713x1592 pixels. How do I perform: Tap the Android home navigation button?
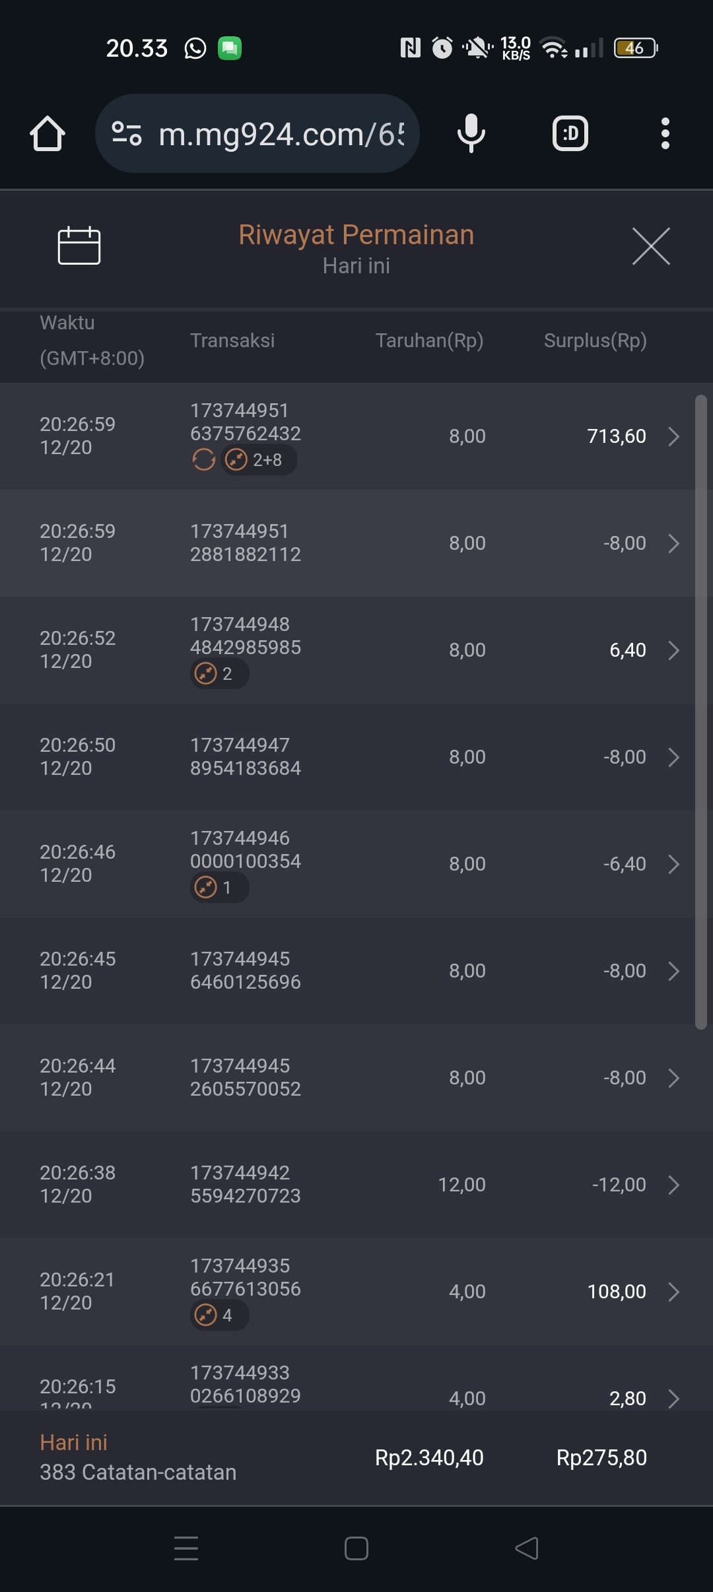tap(356, 1548)
